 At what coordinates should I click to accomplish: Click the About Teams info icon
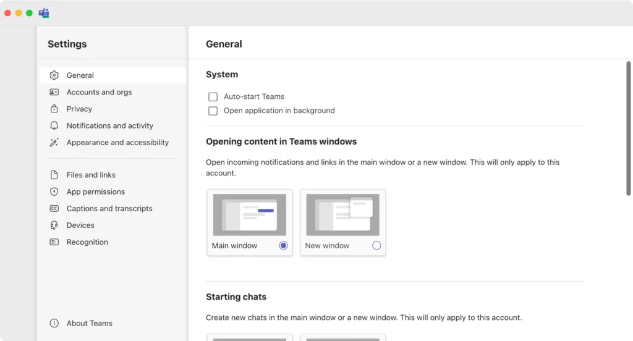[54, 323]
